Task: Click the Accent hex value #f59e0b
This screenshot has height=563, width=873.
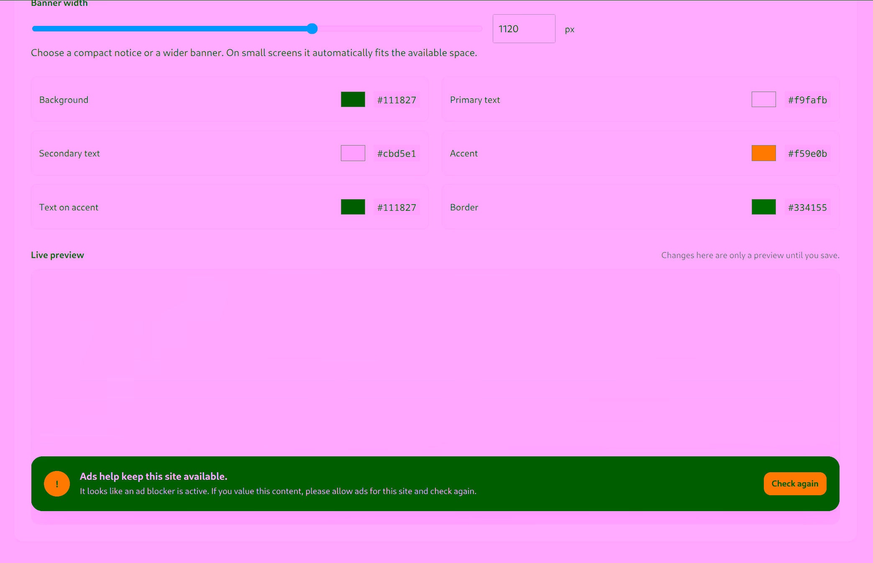Action: tap(807, 154)
